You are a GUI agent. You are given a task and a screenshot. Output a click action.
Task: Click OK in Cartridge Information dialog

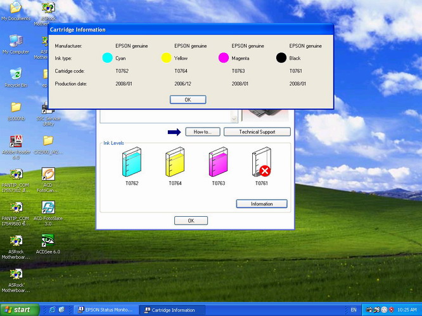point(188,100)
